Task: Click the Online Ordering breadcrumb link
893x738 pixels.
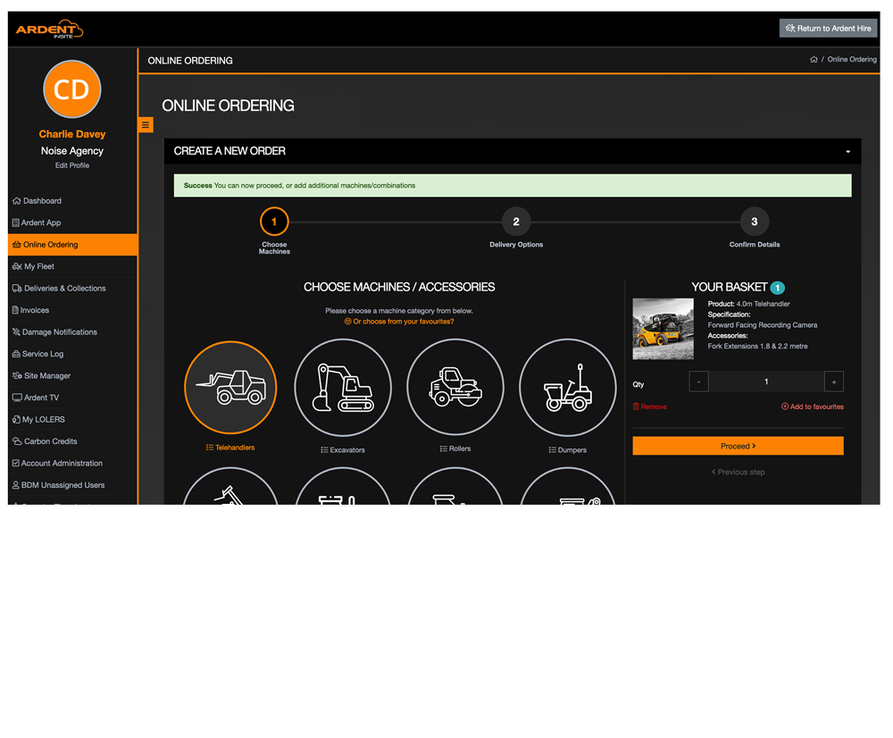Action: tap(852, 59)
